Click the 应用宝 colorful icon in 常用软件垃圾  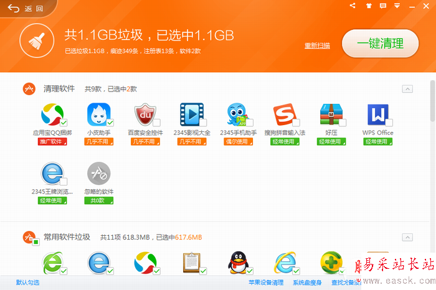145,263
